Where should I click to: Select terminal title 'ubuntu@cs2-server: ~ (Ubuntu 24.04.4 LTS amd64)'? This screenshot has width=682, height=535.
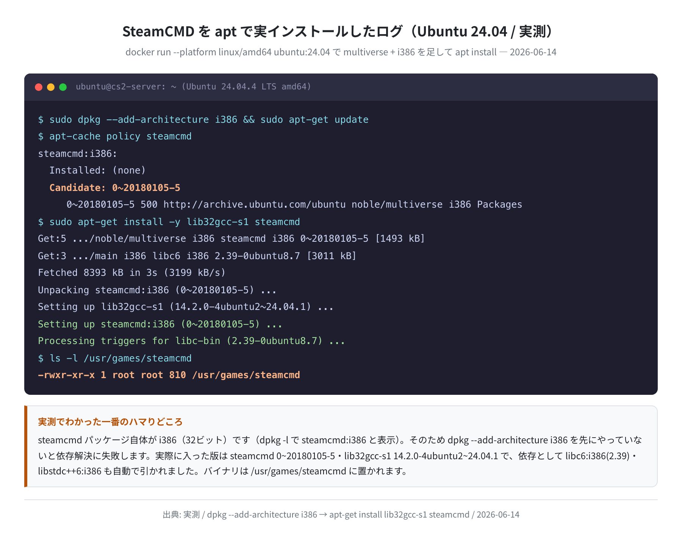[193, 87]
